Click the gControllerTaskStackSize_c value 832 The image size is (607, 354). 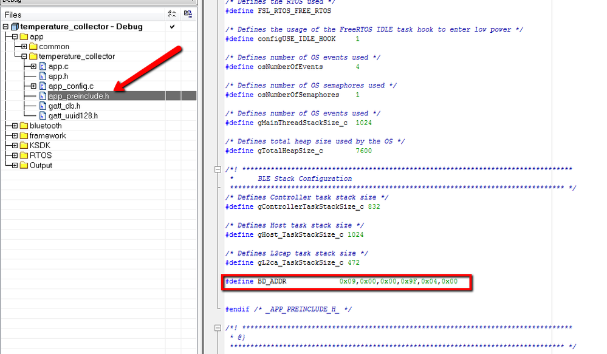pyautogui.click(x=374, y=206)
